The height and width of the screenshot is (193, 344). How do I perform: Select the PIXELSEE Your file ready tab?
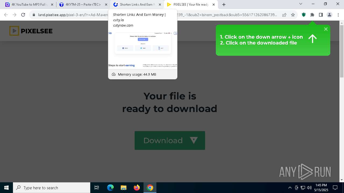click(x=191, y=5)
